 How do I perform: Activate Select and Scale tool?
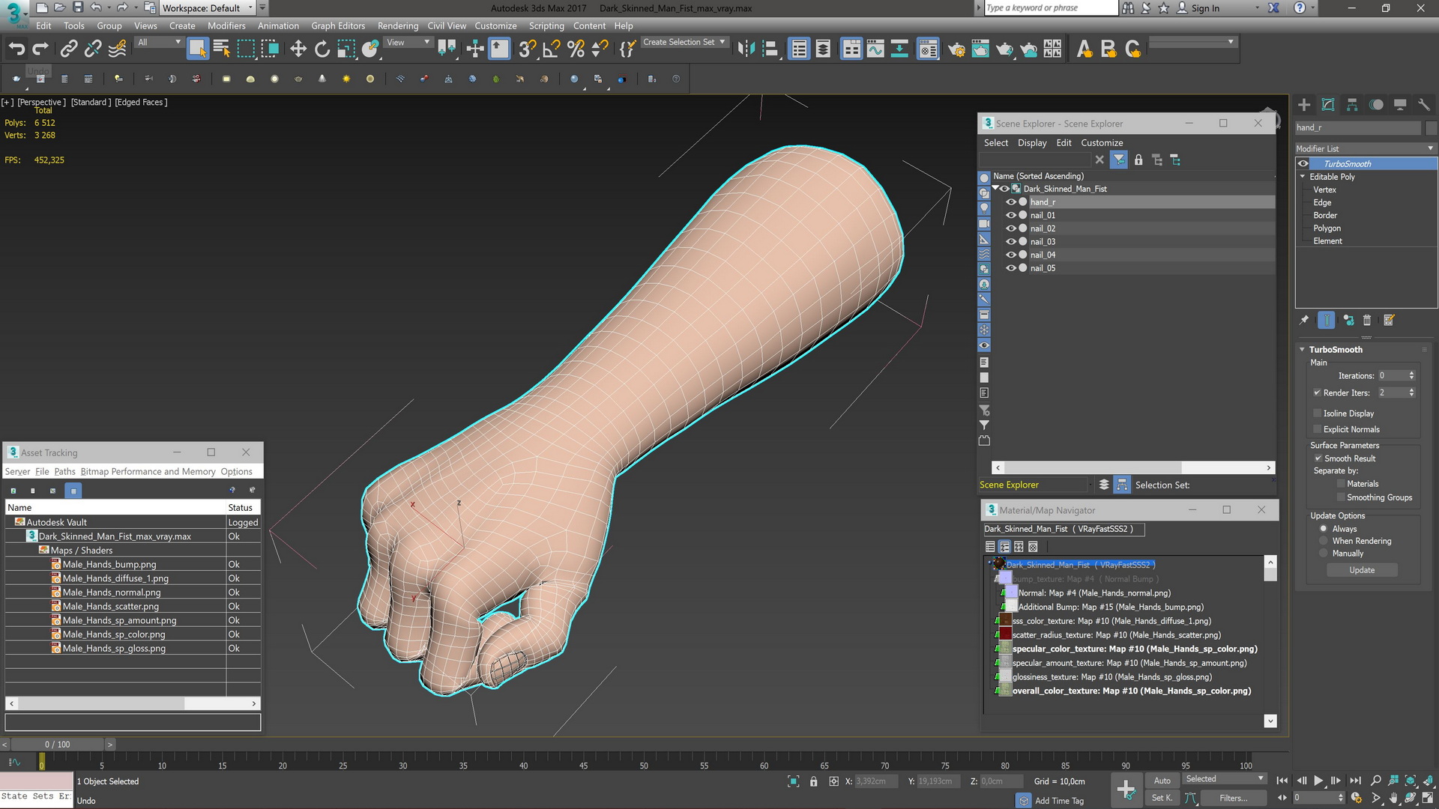pos(346,49)
